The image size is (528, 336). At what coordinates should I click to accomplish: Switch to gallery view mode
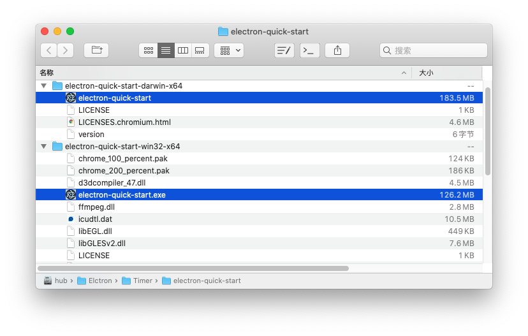pyautogui.click(x=200, y=50)
